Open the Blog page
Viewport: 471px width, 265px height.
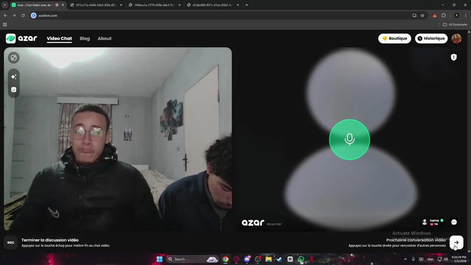(x=85, y=39)
